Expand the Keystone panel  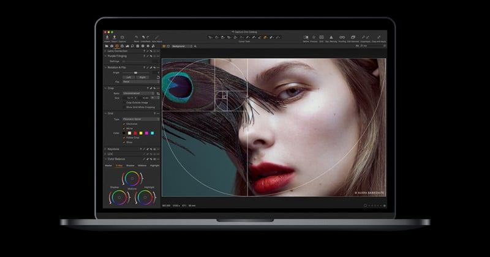click(x=105, y=149)
